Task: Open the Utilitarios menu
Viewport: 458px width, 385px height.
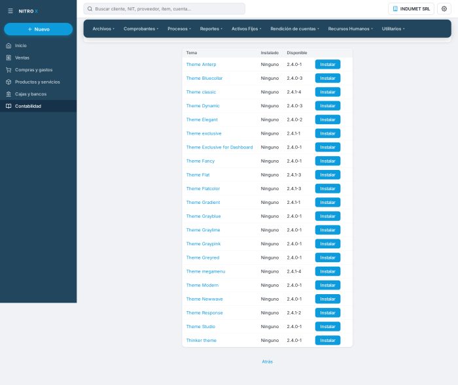Action: [393, 29]
